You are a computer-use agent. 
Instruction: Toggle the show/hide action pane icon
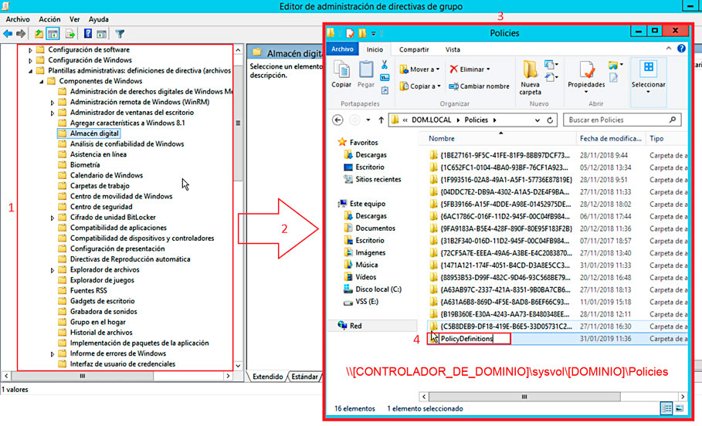[102, 33]
